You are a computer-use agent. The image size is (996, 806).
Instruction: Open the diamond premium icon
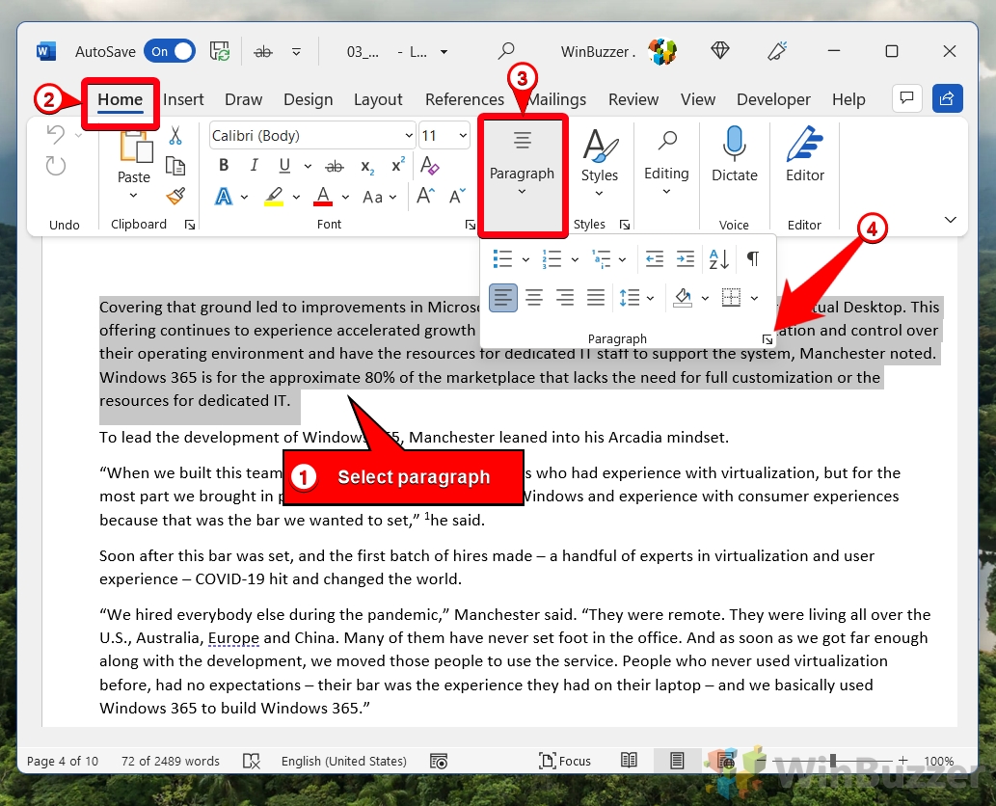[719, 50]
